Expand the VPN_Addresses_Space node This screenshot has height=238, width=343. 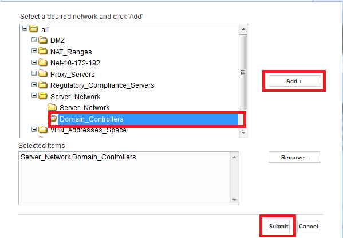click(34, 130)
